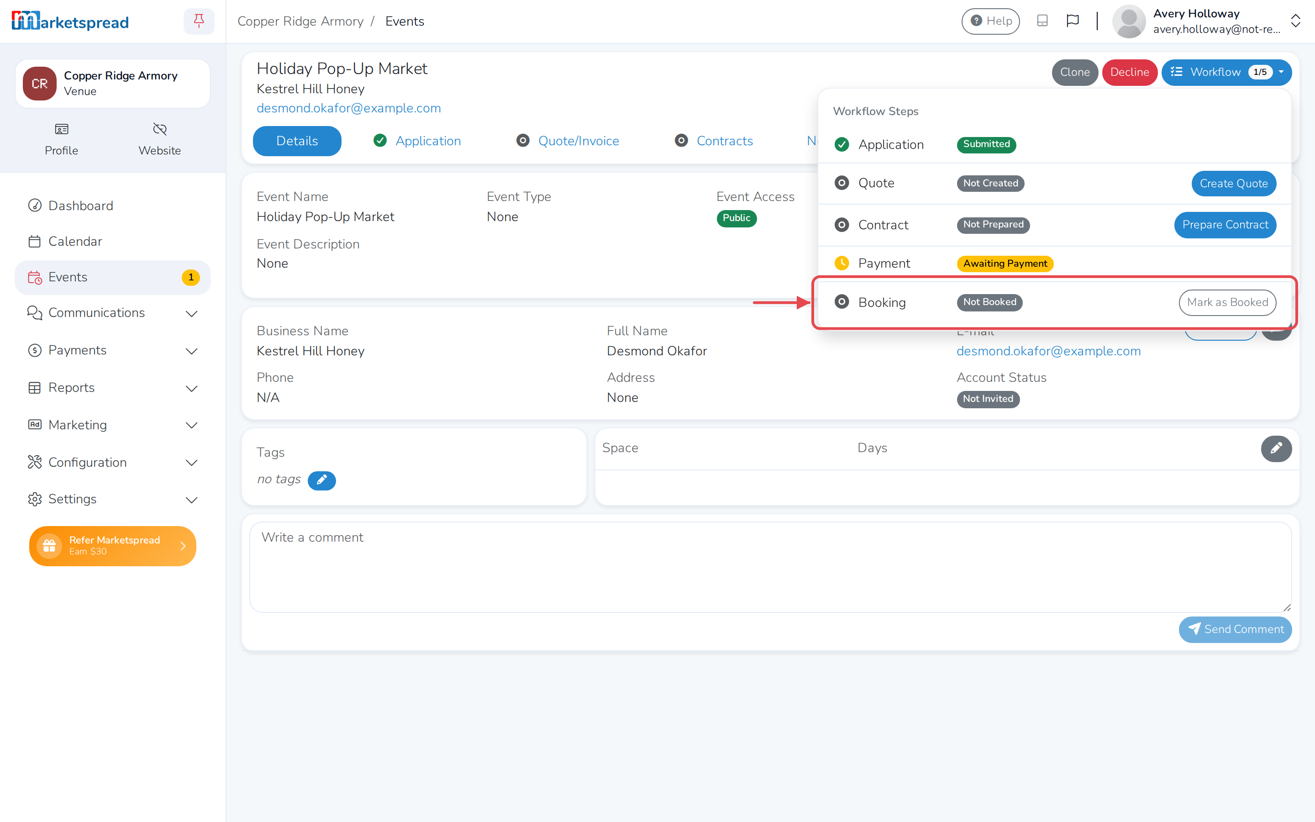The image size is (1315, 822).
Task: Toggle the Workflow 1/5 dropdown
Action: [1226, 72]
